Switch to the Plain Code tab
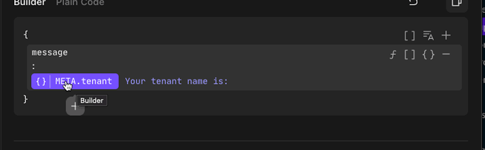 point(80,3)
